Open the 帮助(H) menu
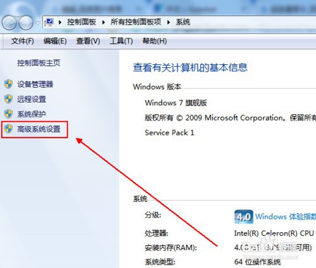The height and width of the screenshot is (268, 316). click(x=154, y=41)
